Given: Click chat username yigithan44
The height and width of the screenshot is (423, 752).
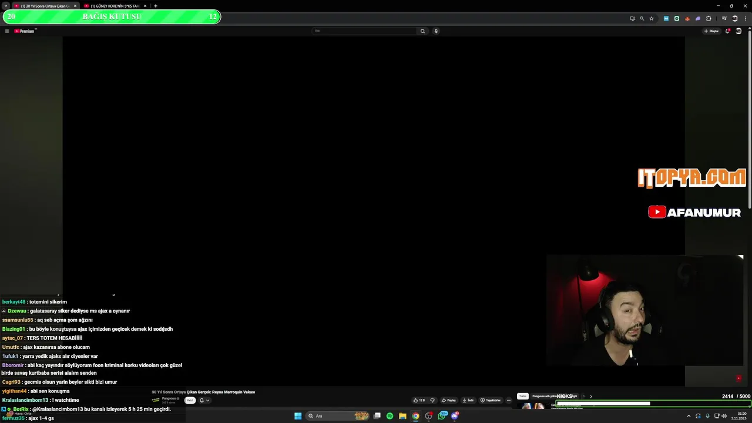Looking at the screenshot, I should (15, 391).
